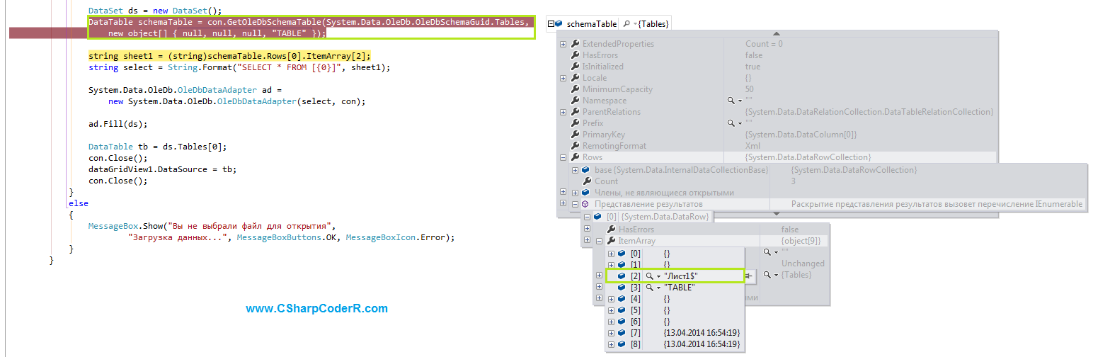Click the string select = String.Format line
This screenshot has width=1093, height=357.
[x=239, y=67]
